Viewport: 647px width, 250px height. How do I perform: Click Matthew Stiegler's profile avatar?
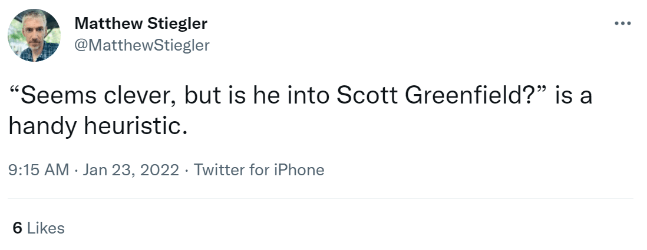34,36
